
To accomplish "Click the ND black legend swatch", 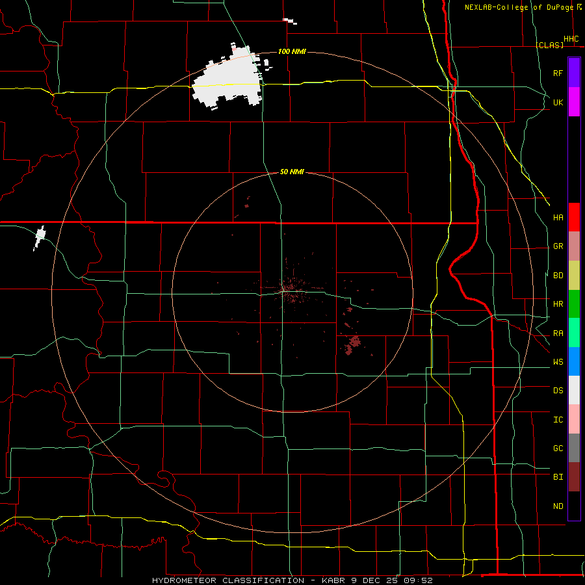I will click(x=574, y=506).
